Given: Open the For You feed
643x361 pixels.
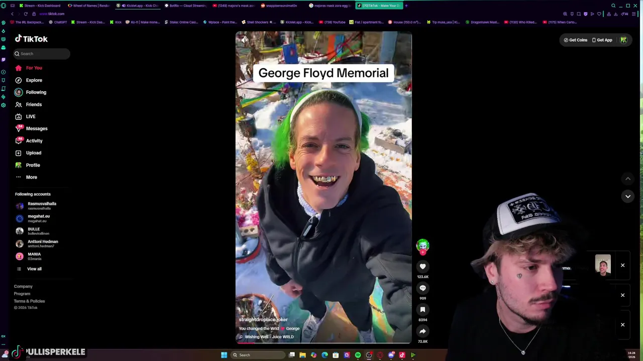Looking at the screenshot, I should coord(29,68).
